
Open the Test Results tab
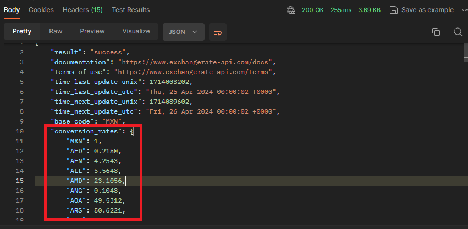tap(131, 10)
